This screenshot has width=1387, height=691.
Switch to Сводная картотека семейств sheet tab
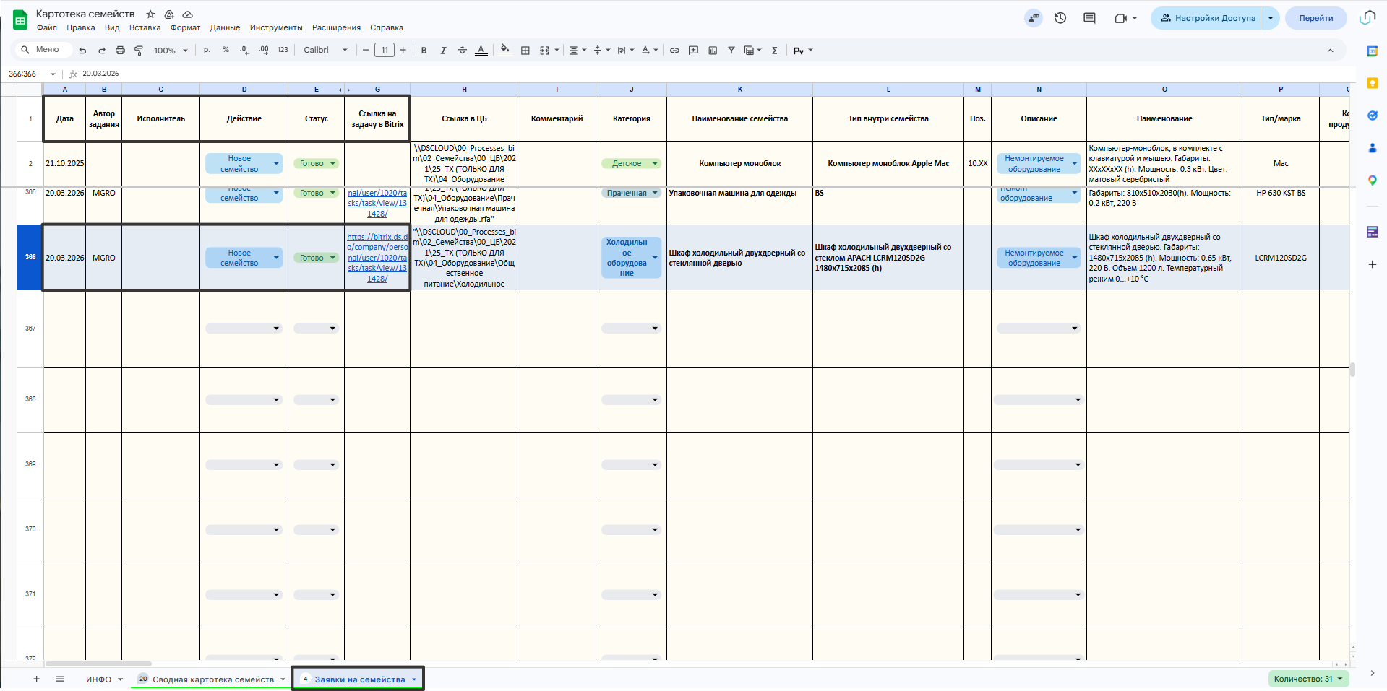click(212, 679)
